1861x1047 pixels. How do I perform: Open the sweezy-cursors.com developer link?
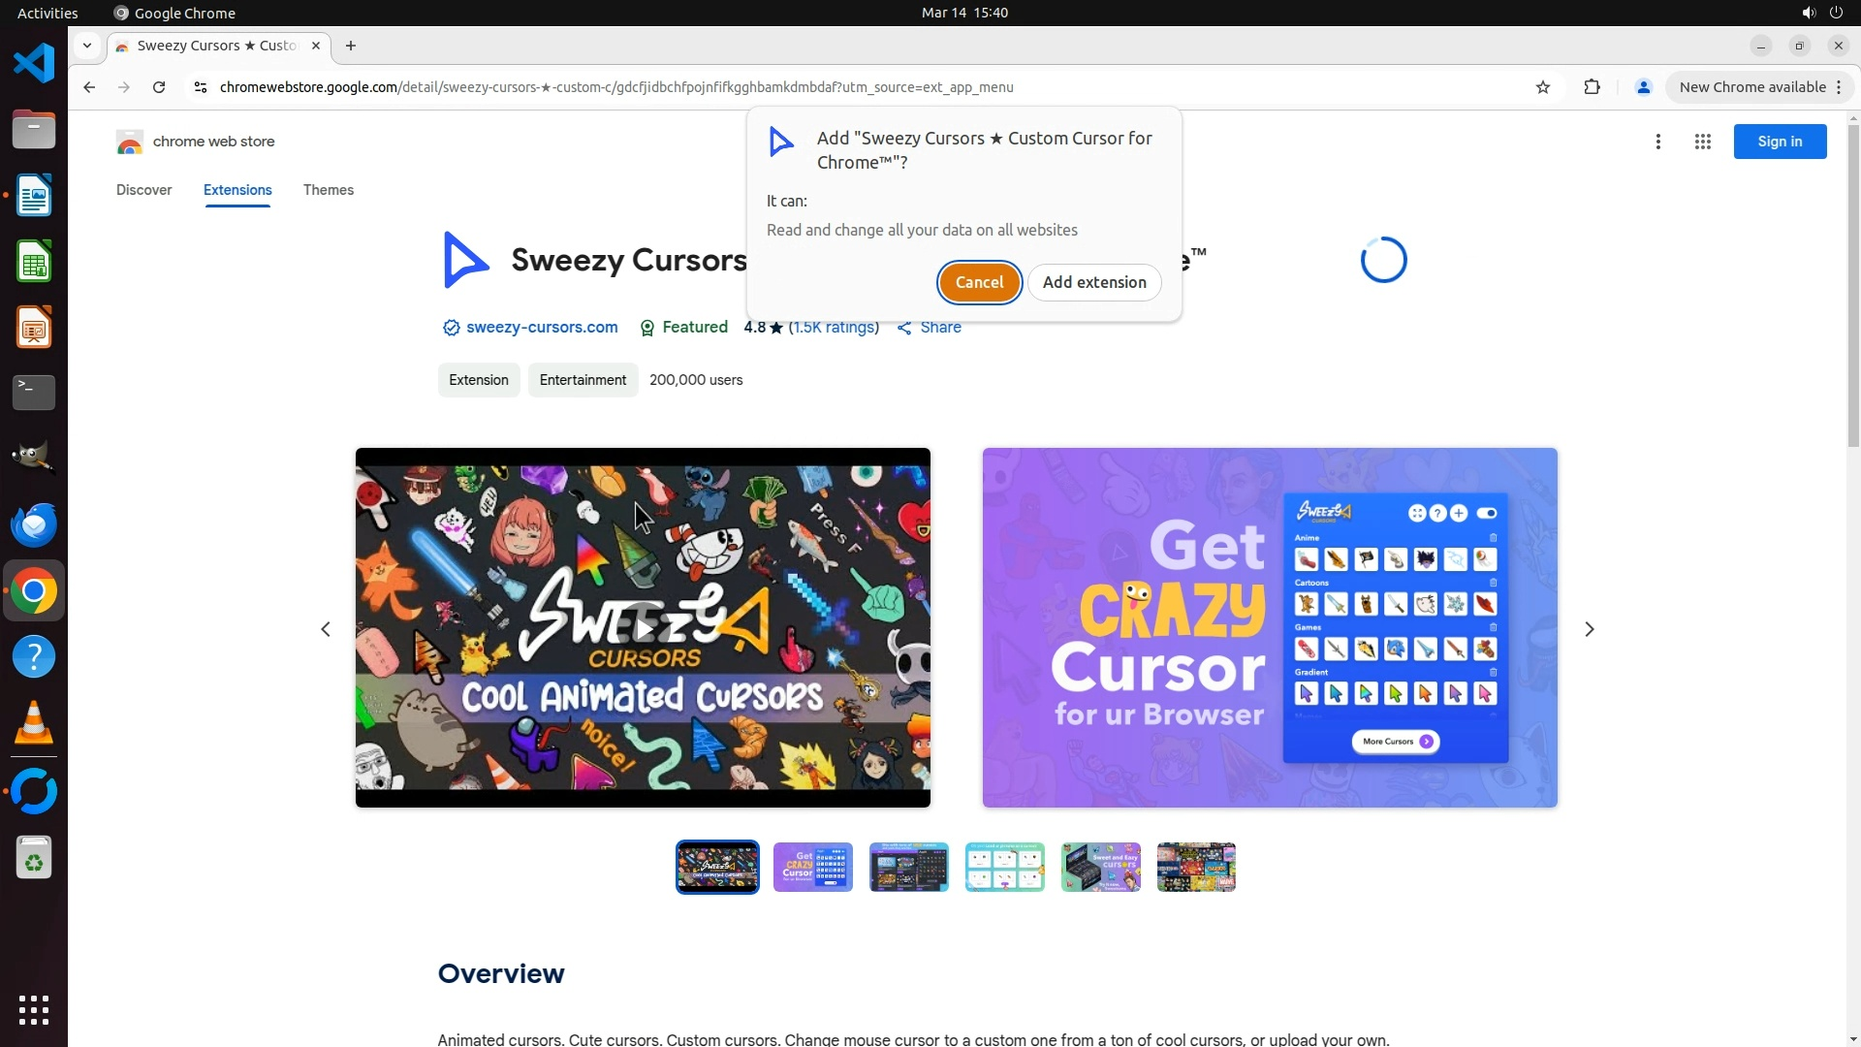541,328
